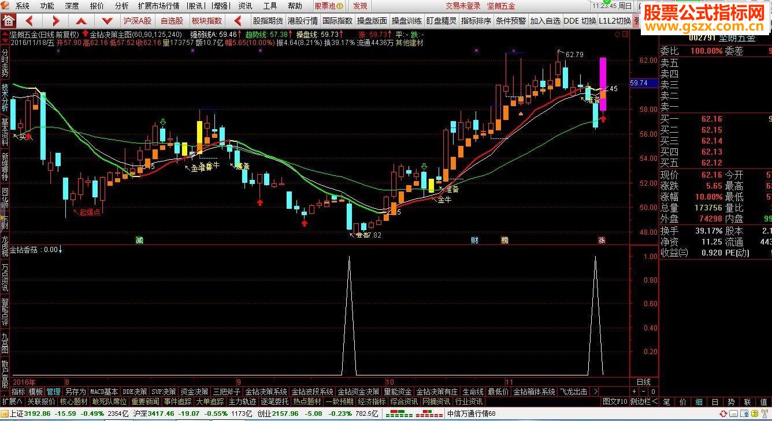Screen dimensions: 772x421
Task: Click the 股指期货 toolbar button
Action: (x=268, y=21)
